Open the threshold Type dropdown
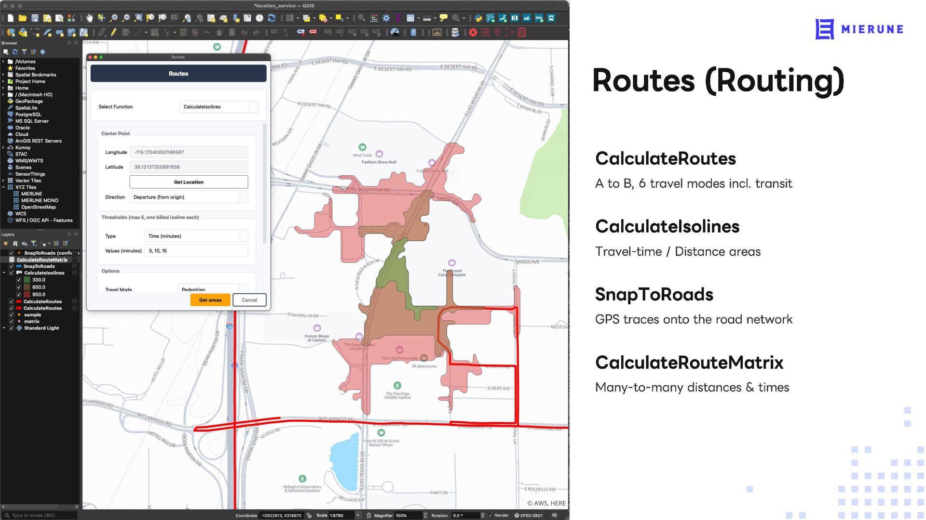Image resolution: width=926 pixels, height=520 pixels. [x=196, y=236]
